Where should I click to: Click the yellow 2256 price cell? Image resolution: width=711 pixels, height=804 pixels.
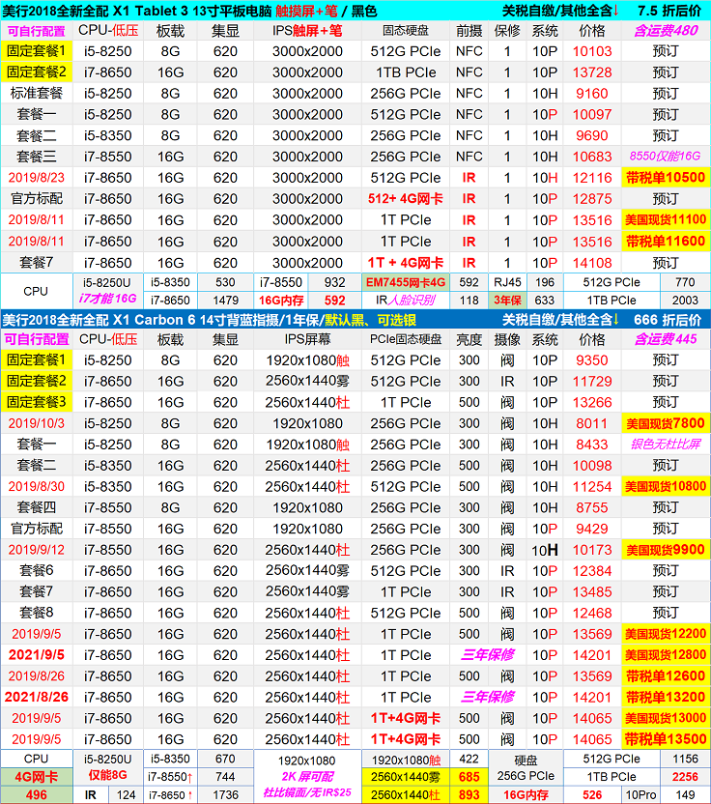click(685, 777)
